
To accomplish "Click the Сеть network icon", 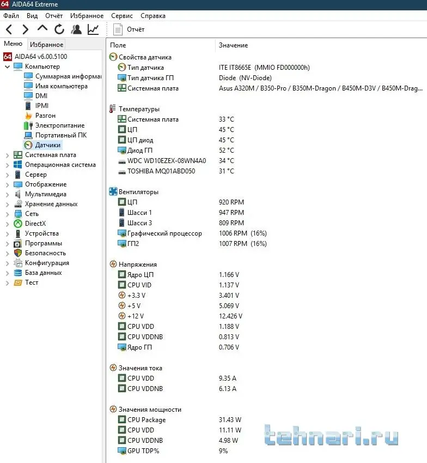I will click(17, 213).
